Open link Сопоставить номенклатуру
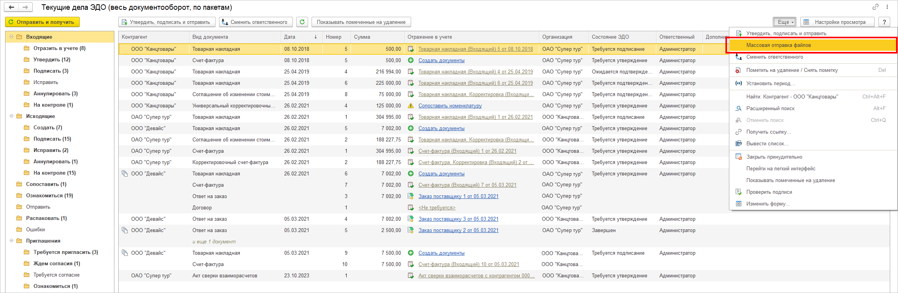Viewport: 898px width, 293px height. pyautogui.click(x=450, y=106)
